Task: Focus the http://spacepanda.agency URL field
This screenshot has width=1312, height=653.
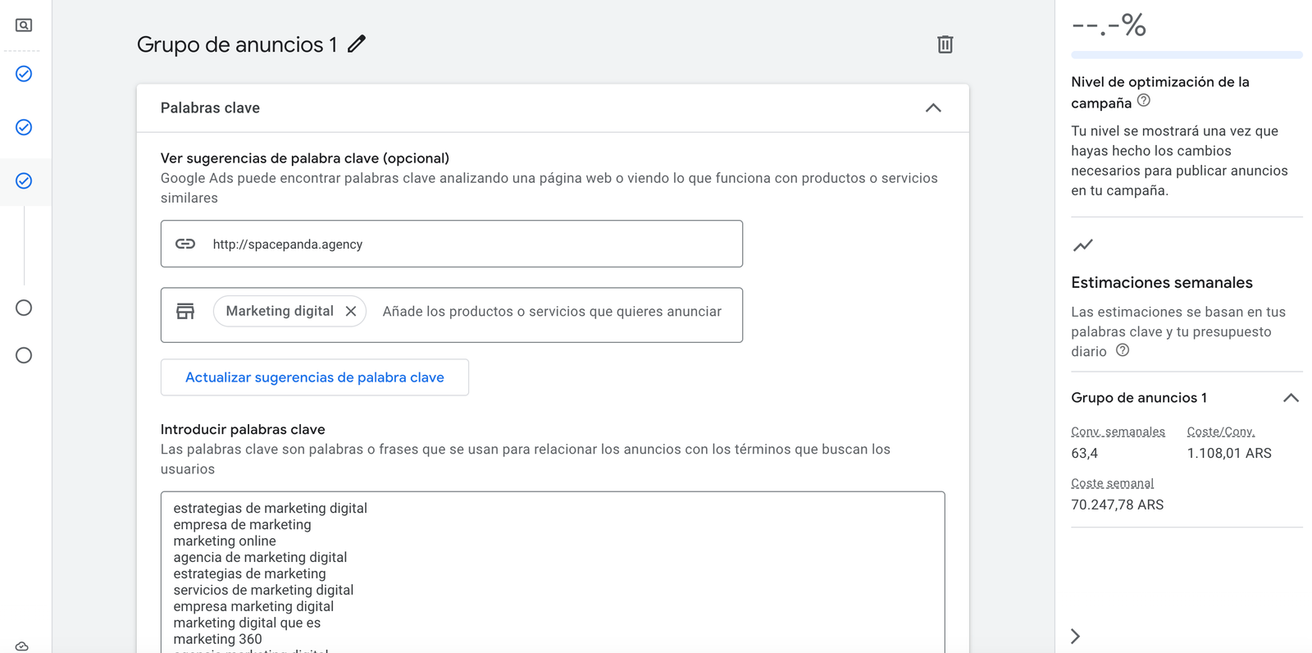Action: click(x=452, y=244)
